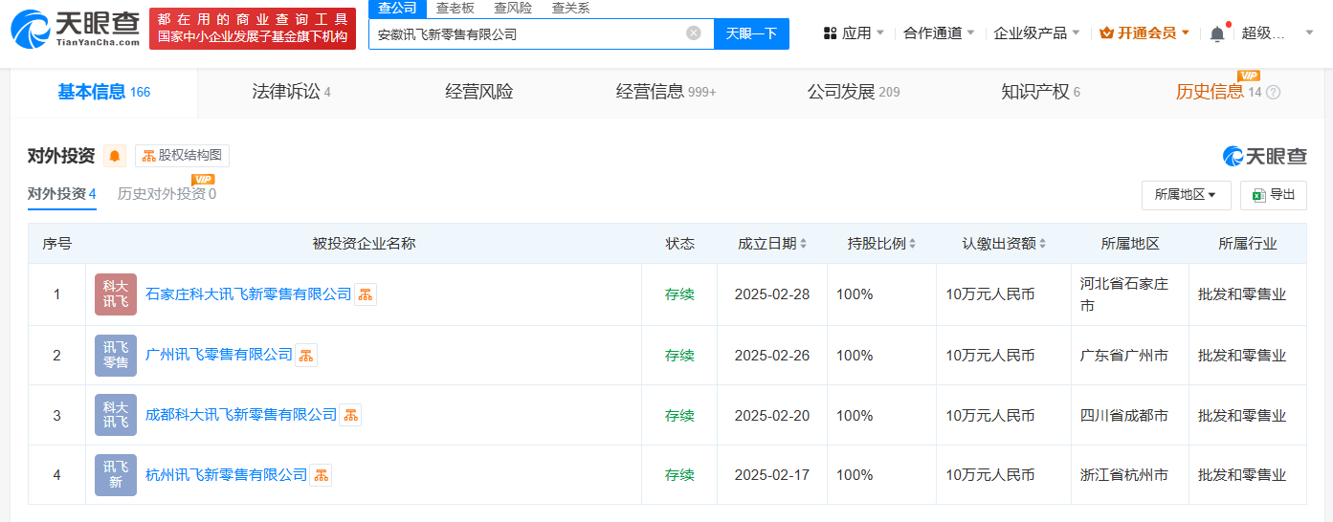Select the 对外投资 4 sub-tab
Screen dimensions: 1333x522
(61, 193)
